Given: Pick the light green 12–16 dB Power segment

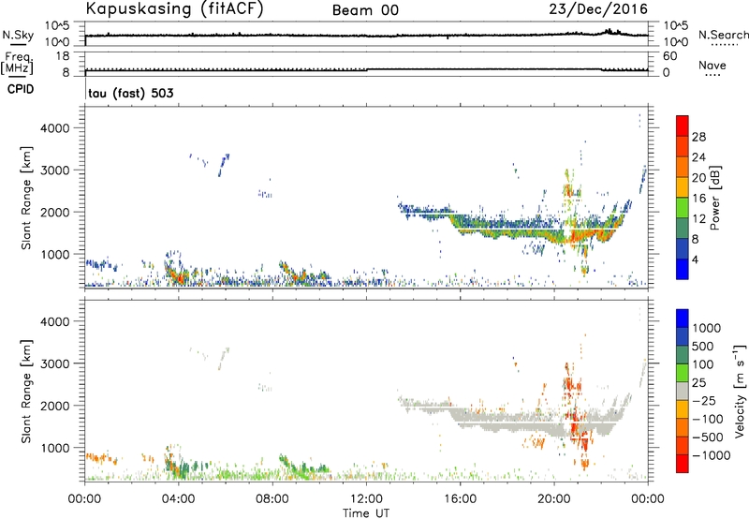Looking at the screenshot, I should 683,208.
